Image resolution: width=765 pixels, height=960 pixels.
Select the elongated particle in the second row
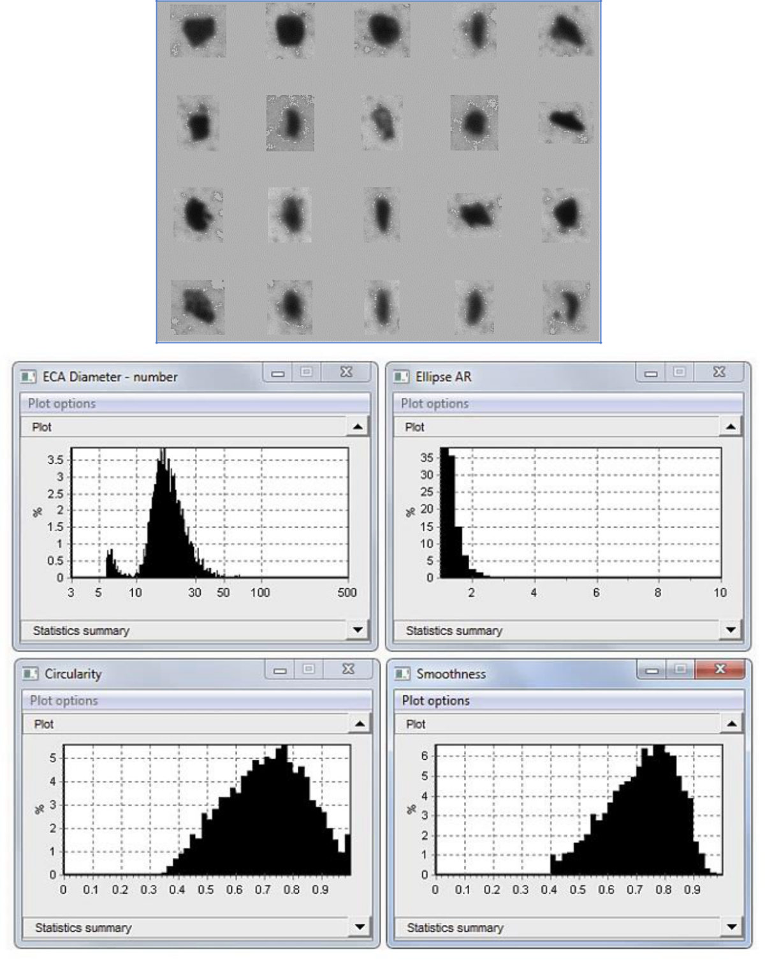[x=567, y=119]
